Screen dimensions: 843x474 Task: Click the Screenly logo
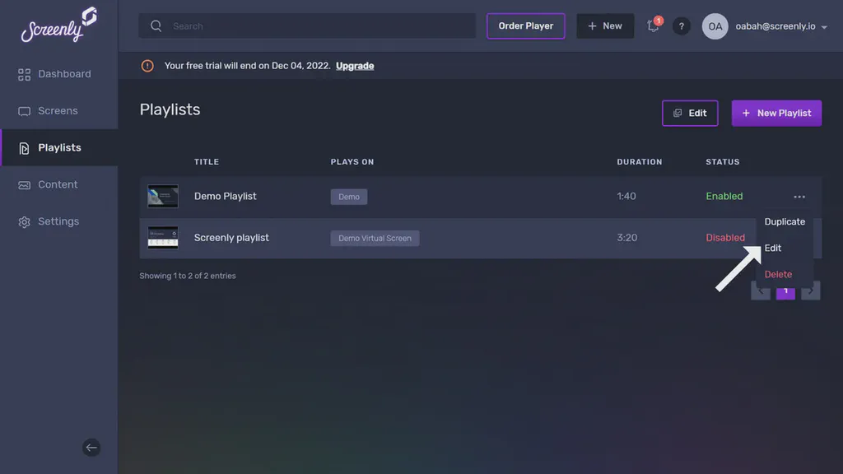pos(58,26)
